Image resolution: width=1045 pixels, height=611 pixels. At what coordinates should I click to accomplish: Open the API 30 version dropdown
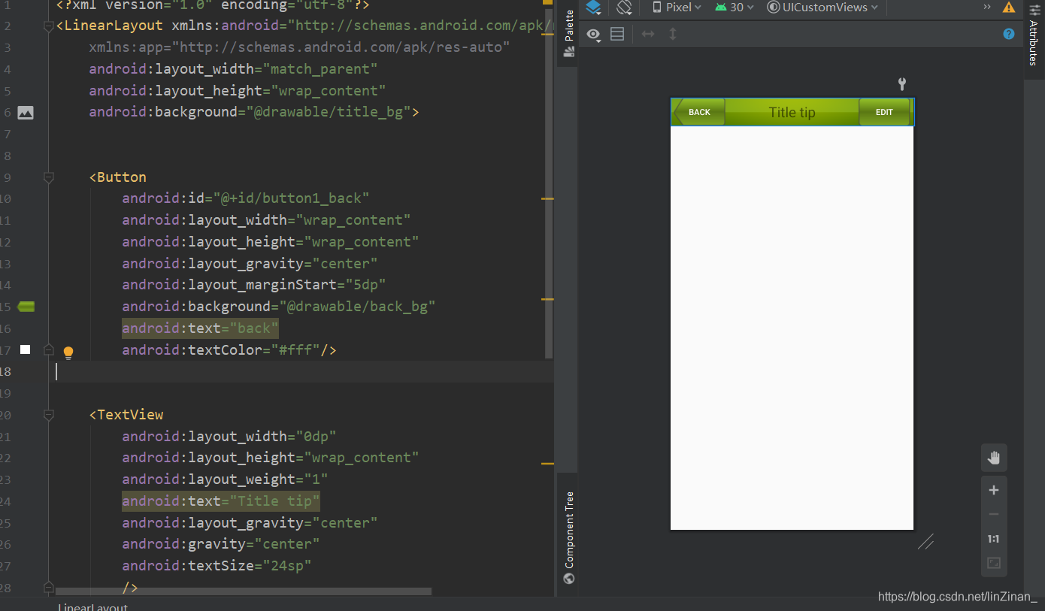[x=735, y=8]
